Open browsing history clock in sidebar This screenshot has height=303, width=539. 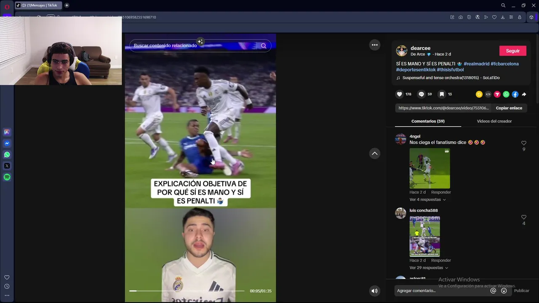click(7, 286)
